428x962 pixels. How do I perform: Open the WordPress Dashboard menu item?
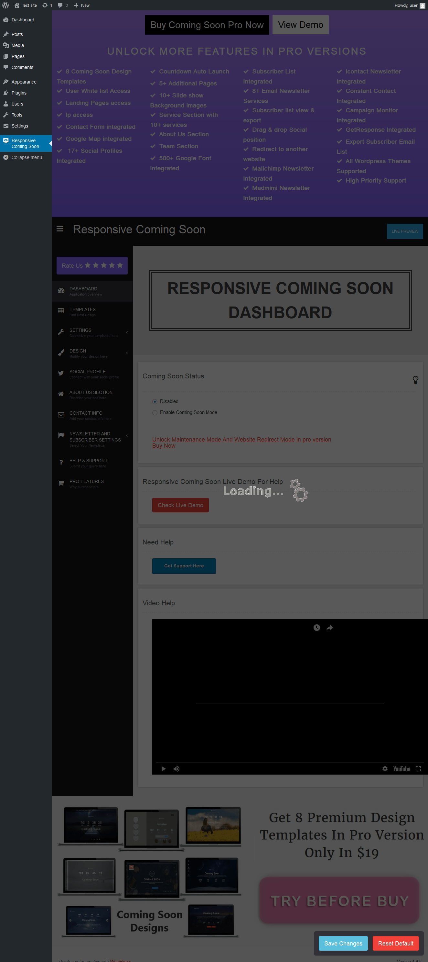point(26,20)
